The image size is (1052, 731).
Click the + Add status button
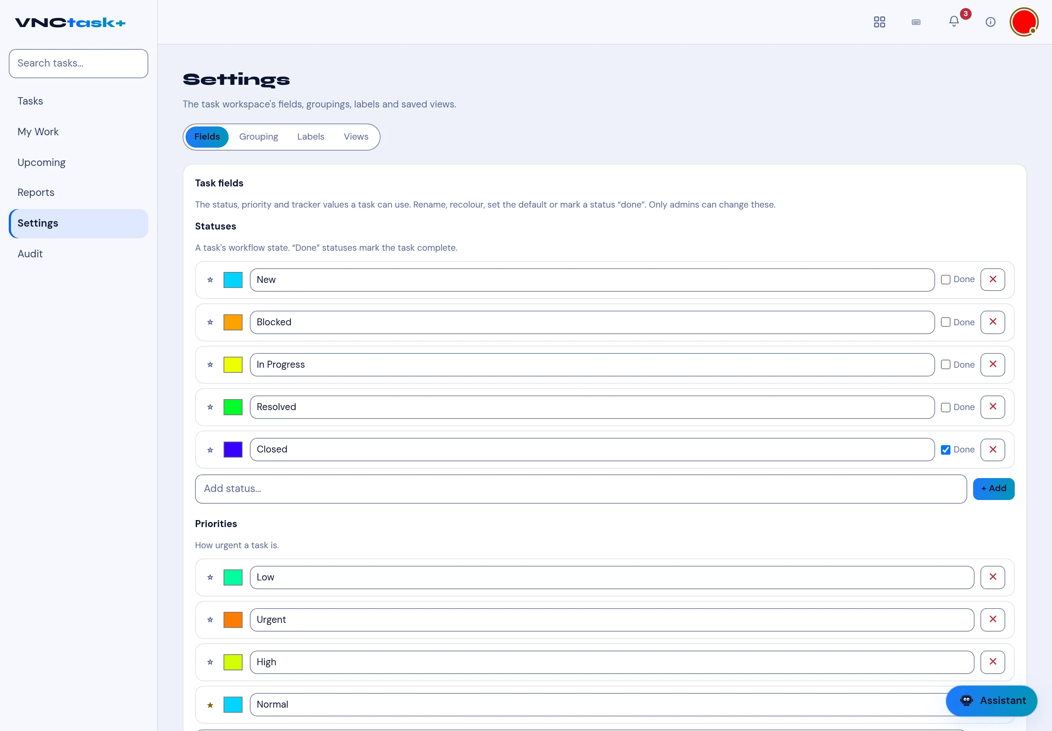point(994,489)
